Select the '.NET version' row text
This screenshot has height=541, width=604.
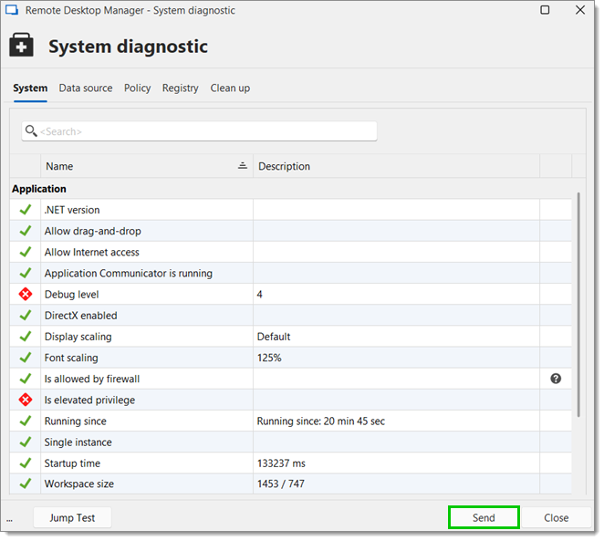point(72,210)
